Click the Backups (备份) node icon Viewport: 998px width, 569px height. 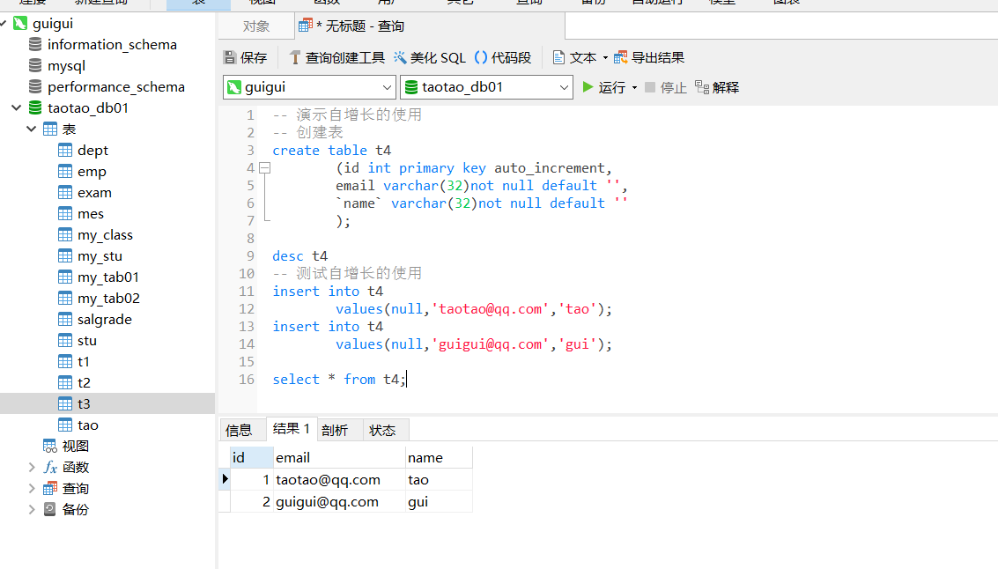(49, 509)
